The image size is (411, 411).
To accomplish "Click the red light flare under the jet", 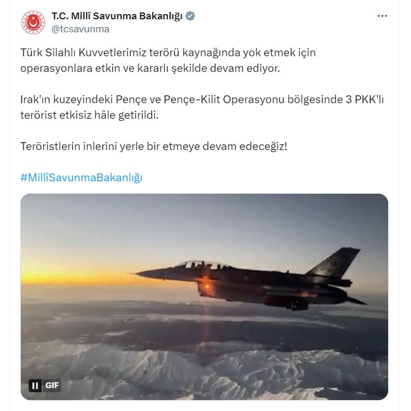I will [x=207, y=286].
